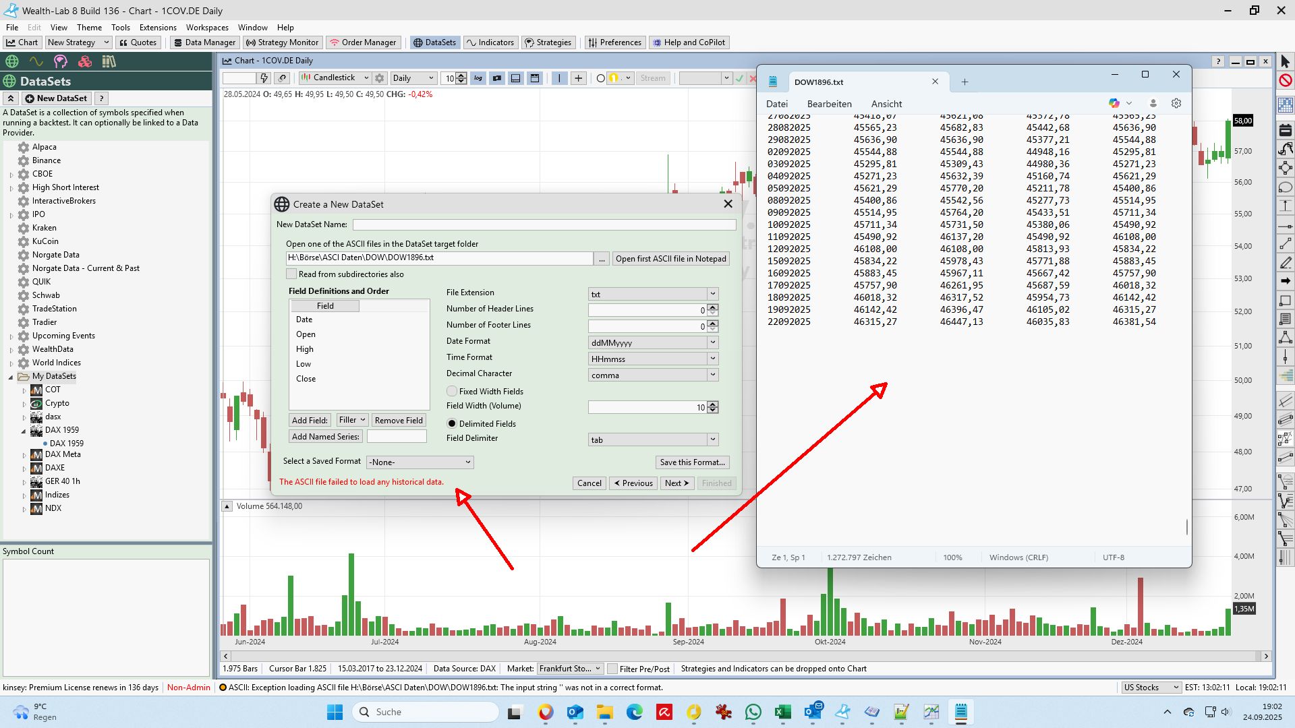Enable Read from subdirectories also checkbox
The width and height of the screenshot is (1295, 728).
[x=291, y=274]
